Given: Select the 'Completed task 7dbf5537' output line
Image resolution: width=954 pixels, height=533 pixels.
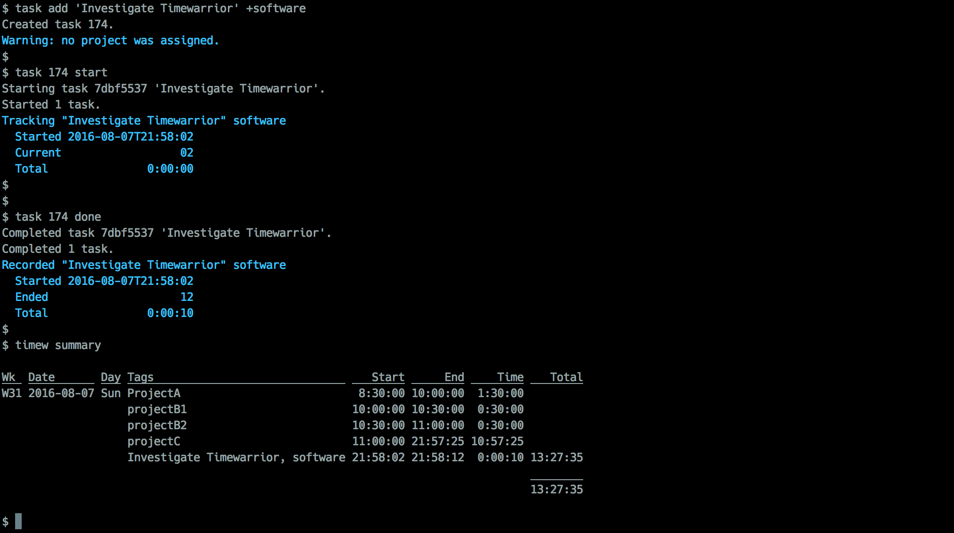Looking at the screenshot, I should [x=167, y=233].
